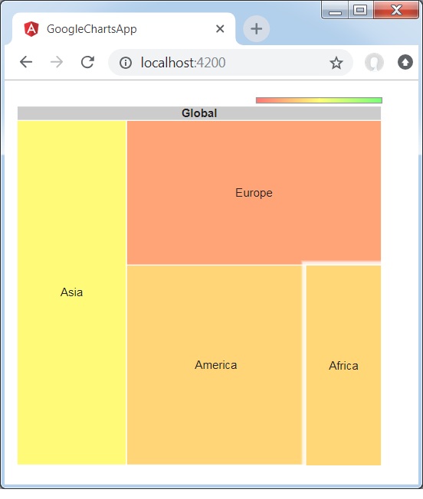
Task: Select the Europe treemap cell
Action: (x=254, y=193)
